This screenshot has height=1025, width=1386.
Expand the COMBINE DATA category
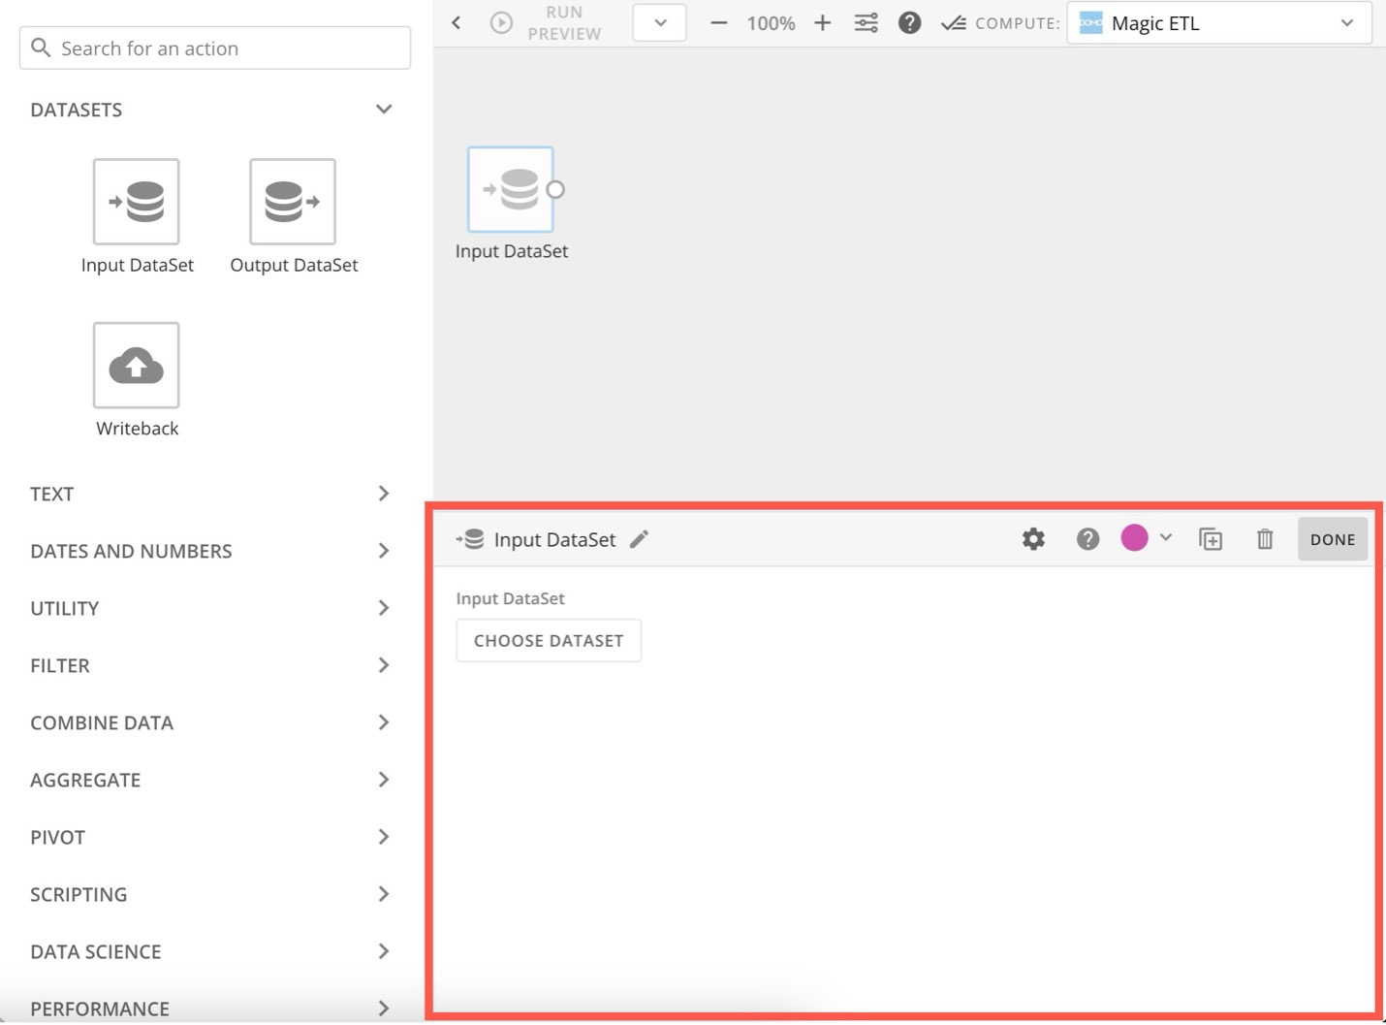[383, 722]
